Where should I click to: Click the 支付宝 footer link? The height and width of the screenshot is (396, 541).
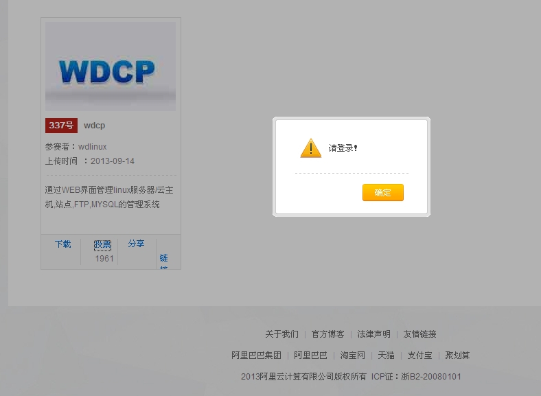click(x=419, y=356)
